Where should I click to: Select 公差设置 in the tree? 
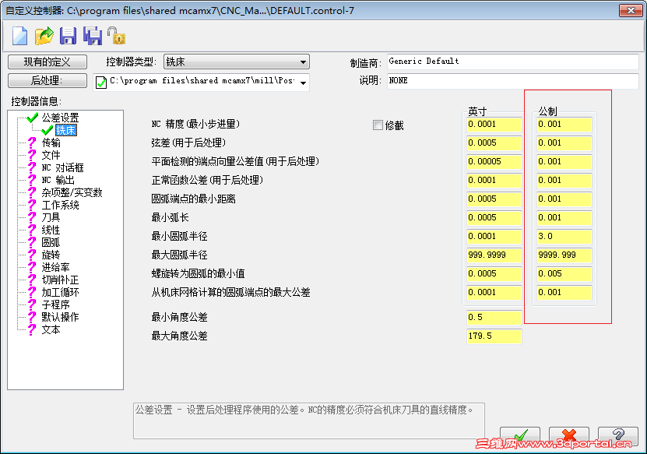pos(60,118)
